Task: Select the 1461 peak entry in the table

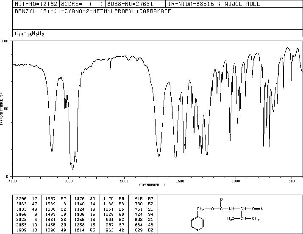Action: click(56, 220)
